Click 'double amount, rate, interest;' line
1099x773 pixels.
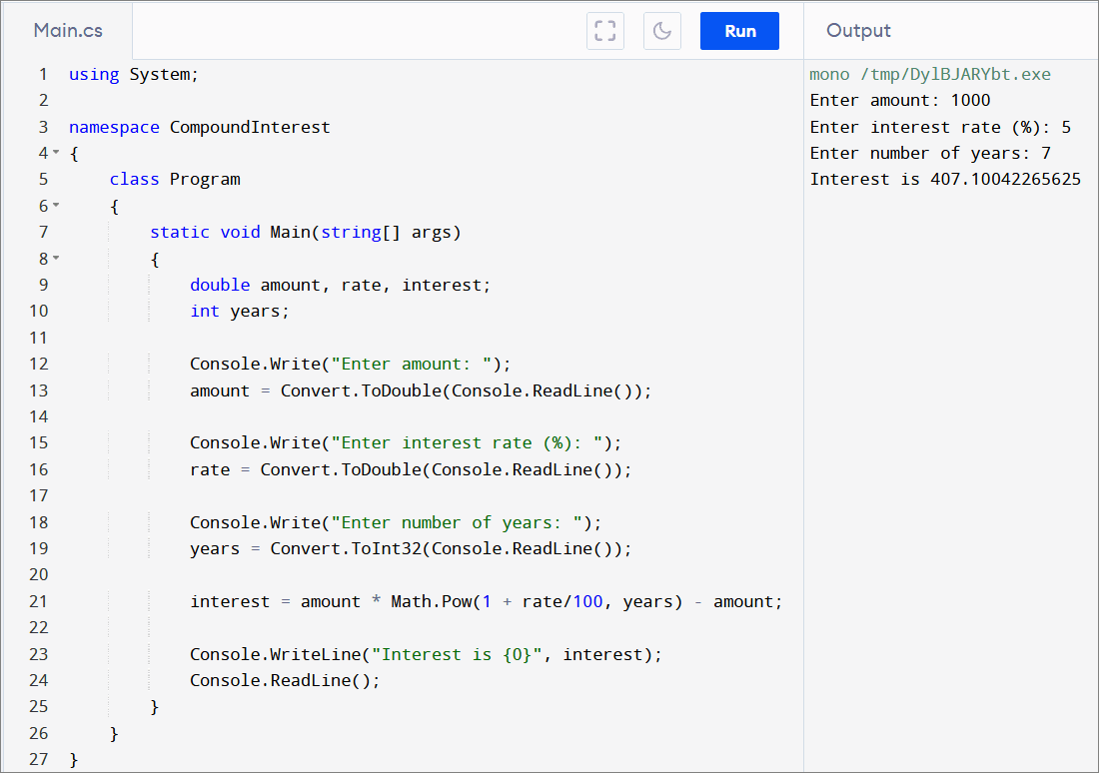click(x=341, y=286)
